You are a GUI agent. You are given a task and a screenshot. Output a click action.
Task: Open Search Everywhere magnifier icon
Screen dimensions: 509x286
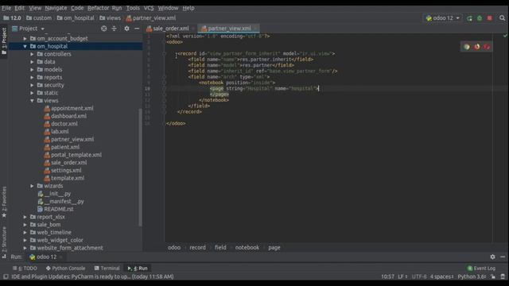pyautogui.click(x=502, y=18)
